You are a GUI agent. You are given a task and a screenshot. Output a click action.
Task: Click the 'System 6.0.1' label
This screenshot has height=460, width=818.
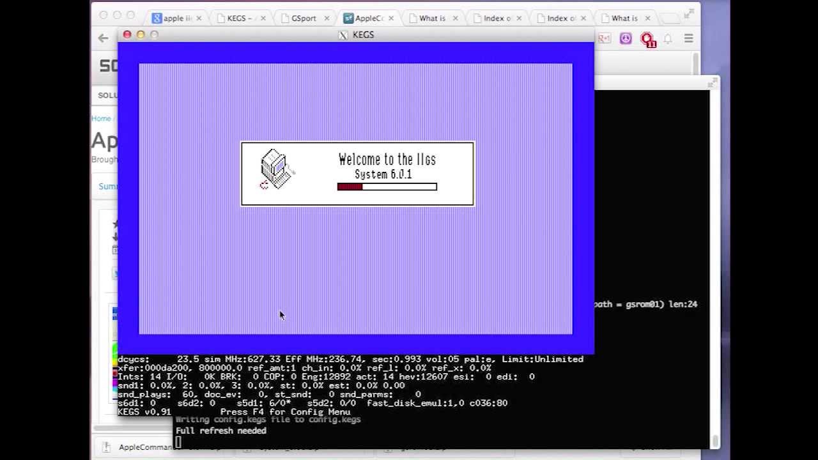[383, 174]
